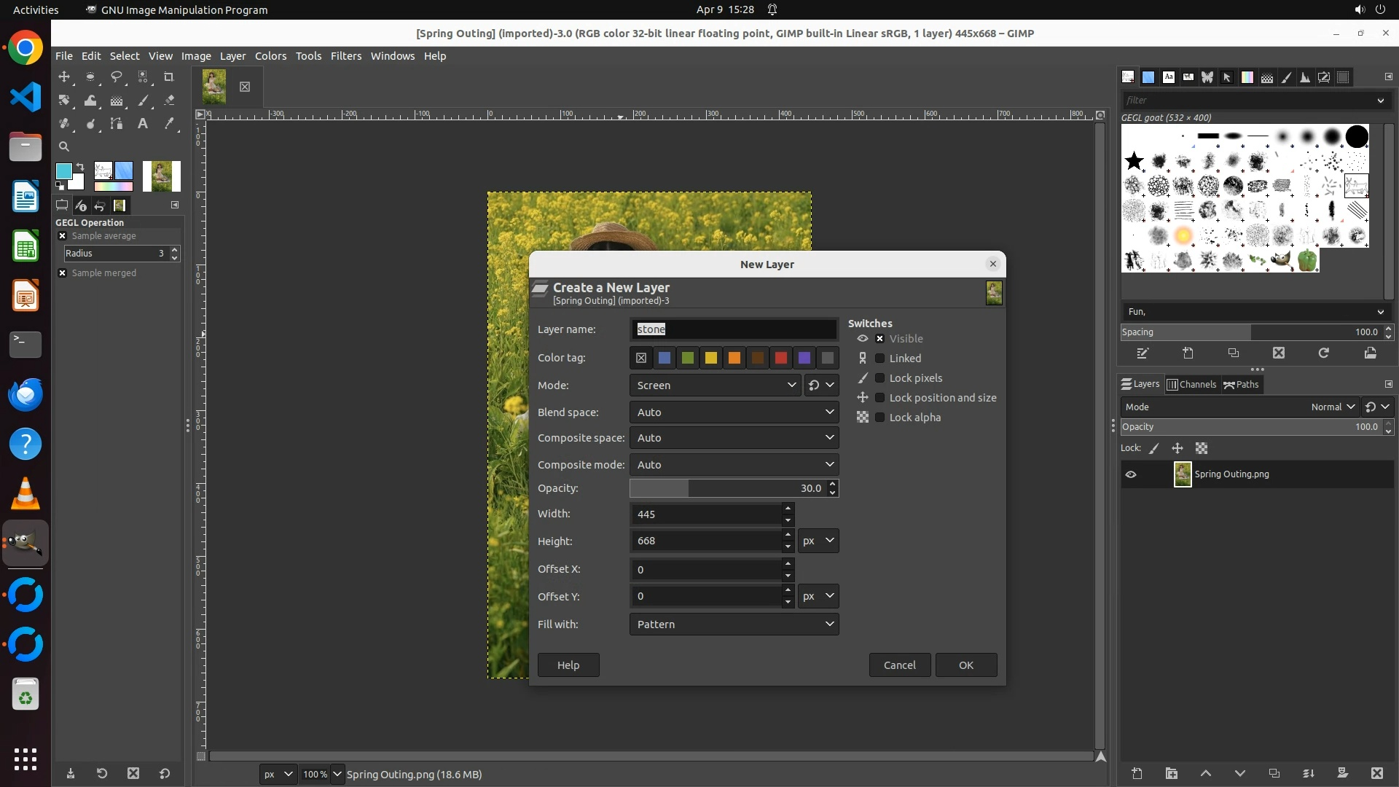The height and width of the screenshot is (787, 1399).
Task: Click the Zoom magnifier tool
Action: click(64, 146)
